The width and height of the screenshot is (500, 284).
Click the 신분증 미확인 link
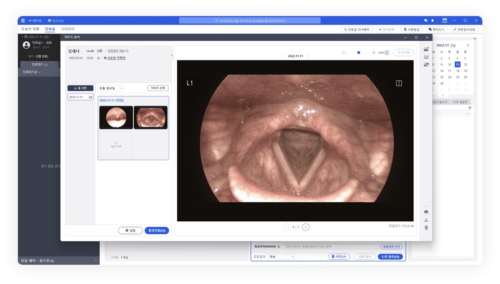116,58
